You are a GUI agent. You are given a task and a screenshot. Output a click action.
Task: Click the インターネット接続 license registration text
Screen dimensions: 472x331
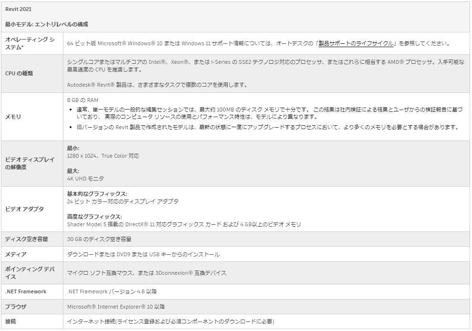pos(171,321)
